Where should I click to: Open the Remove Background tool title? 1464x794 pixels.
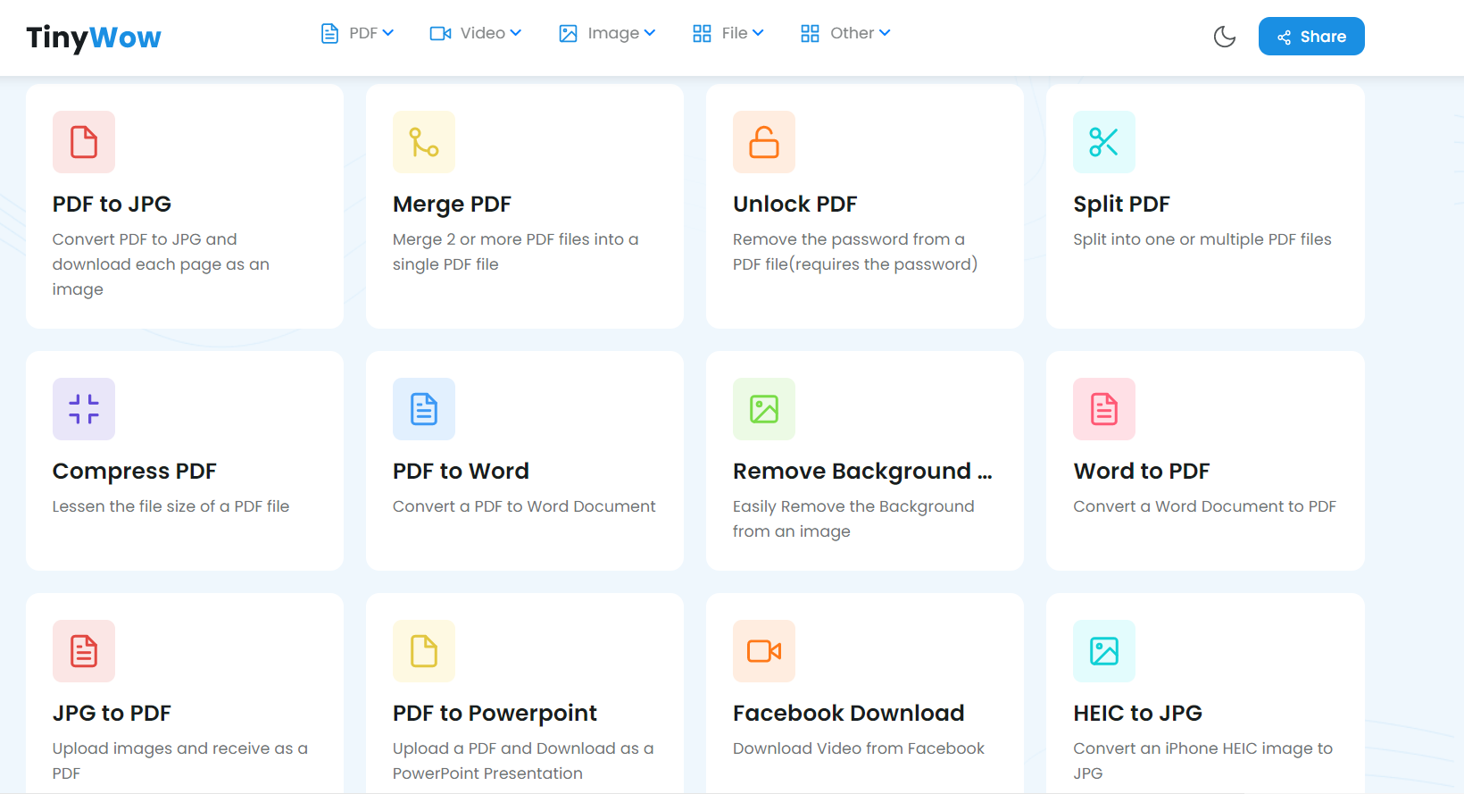pyautogui.click(x=862, y=472)
